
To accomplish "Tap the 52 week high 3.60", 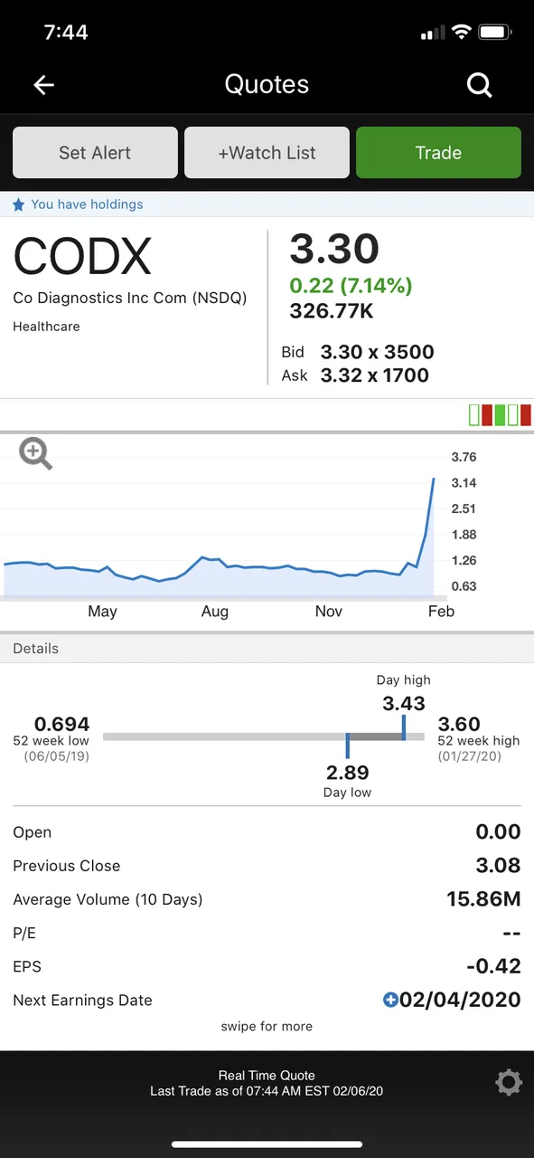I will pyautogui.click(x=459, y=724).
